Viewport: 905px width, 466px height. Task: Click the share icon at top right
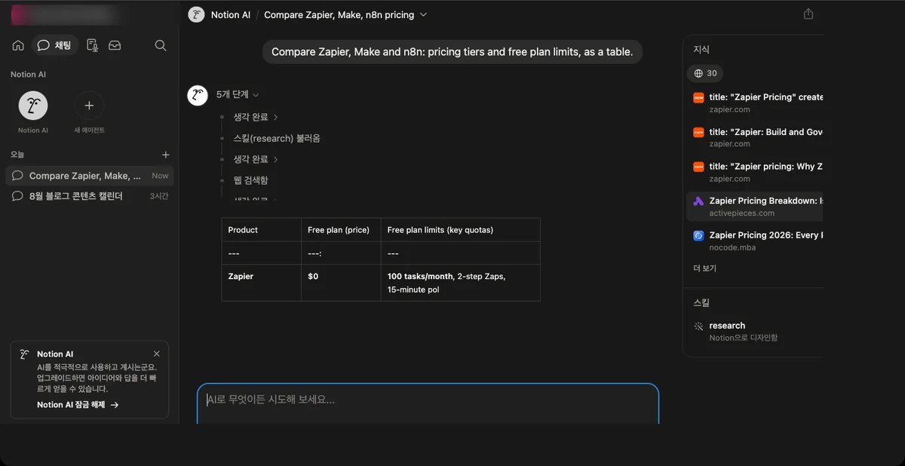(x=808, y=14)
